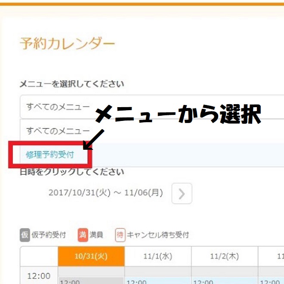Pick the 12:00 slot under 10/31(火)
284x284 pixels.
pos(91,281)
